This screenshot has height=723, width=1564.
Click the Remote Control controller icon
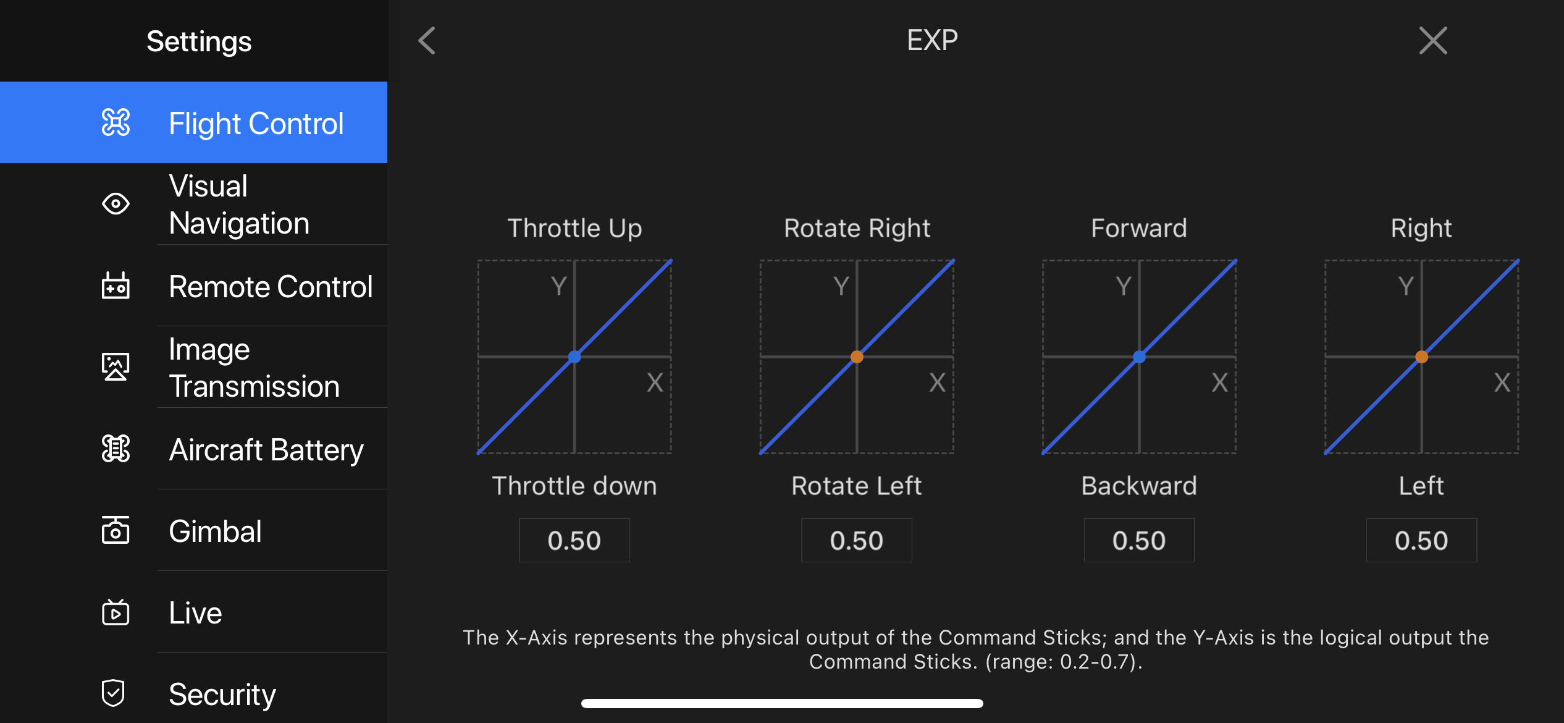[x=116, y=285]
